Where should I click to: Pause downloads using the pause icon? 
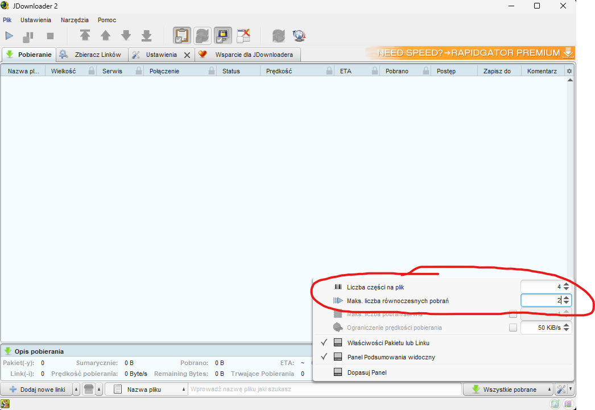pos(28,36)
